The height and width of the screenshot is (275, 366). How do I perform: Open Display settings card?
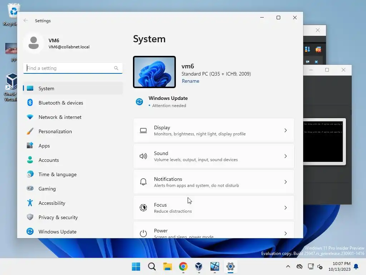[x=214, y=130]
